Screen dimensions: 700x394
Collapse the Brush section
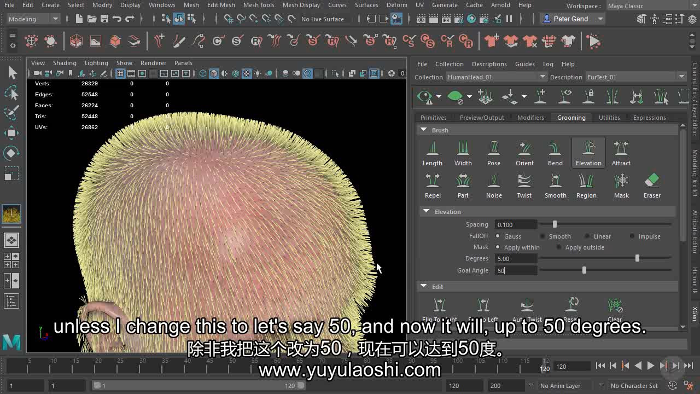pyautogui.click(x=423, y=130)
